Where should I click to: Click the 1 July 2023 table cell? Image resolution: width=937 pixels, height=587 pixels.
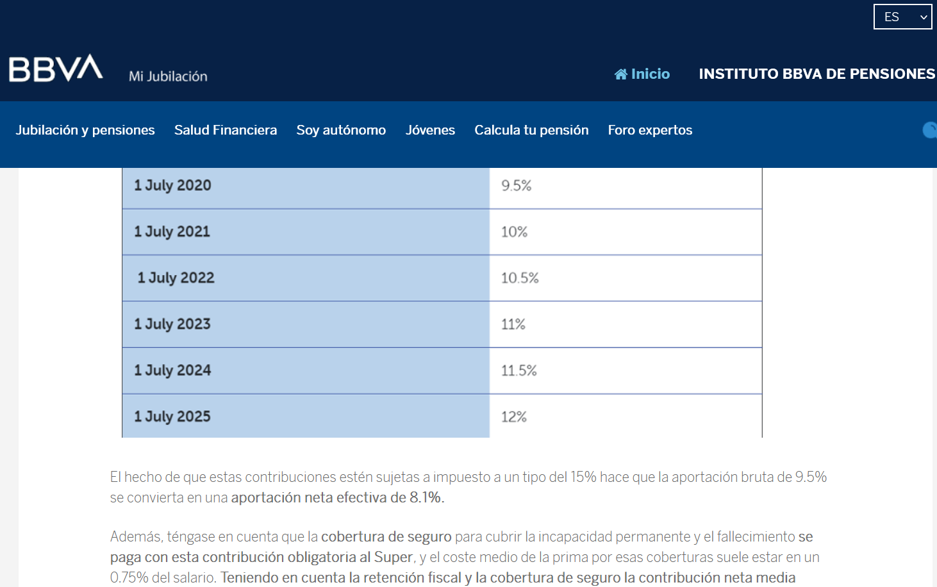[306, 324]
